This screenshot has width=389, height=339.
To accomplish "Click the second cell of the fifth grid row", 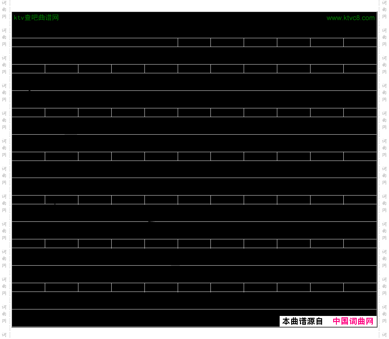I will pos(61,200).
